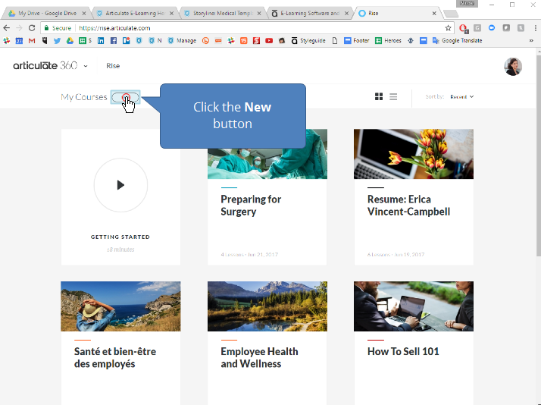Screen dimensions: 541x405
Task: Open the green Sheets bookmark labeled S
Action: [x=85, y=41]
